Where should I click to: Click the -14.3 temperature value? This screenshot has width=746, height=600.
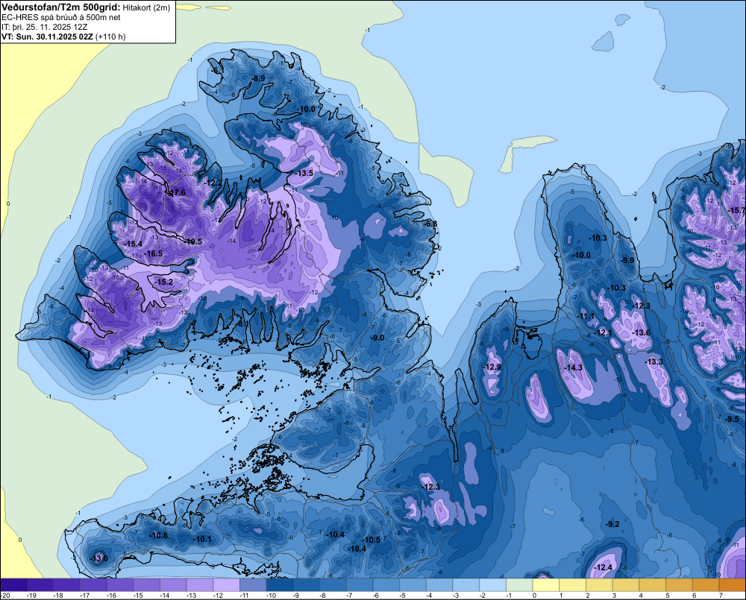click(x=574, y=367)
